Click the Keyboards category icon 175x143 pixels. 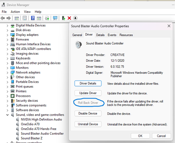(x=12, y=58)
